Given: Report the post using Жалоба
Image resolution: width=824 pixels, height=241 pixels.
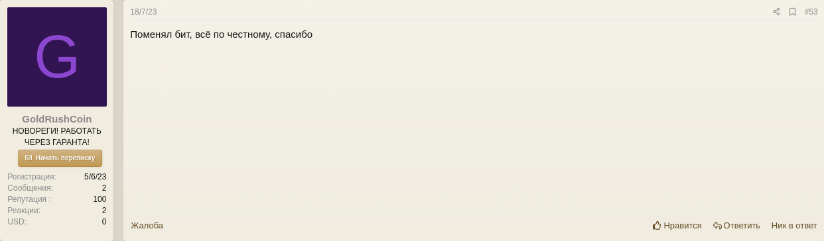Looking at the screenshot, I should tap(147, 225).
